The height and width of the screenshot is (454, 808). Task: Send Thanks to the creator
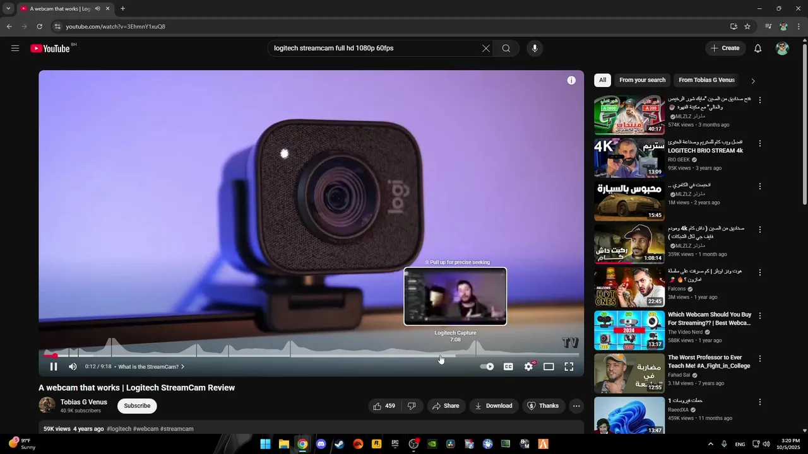[544, 406]
